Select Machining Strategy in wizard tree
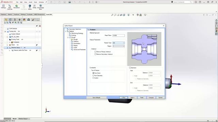This screenshot has height=122, width=218. 77,33
